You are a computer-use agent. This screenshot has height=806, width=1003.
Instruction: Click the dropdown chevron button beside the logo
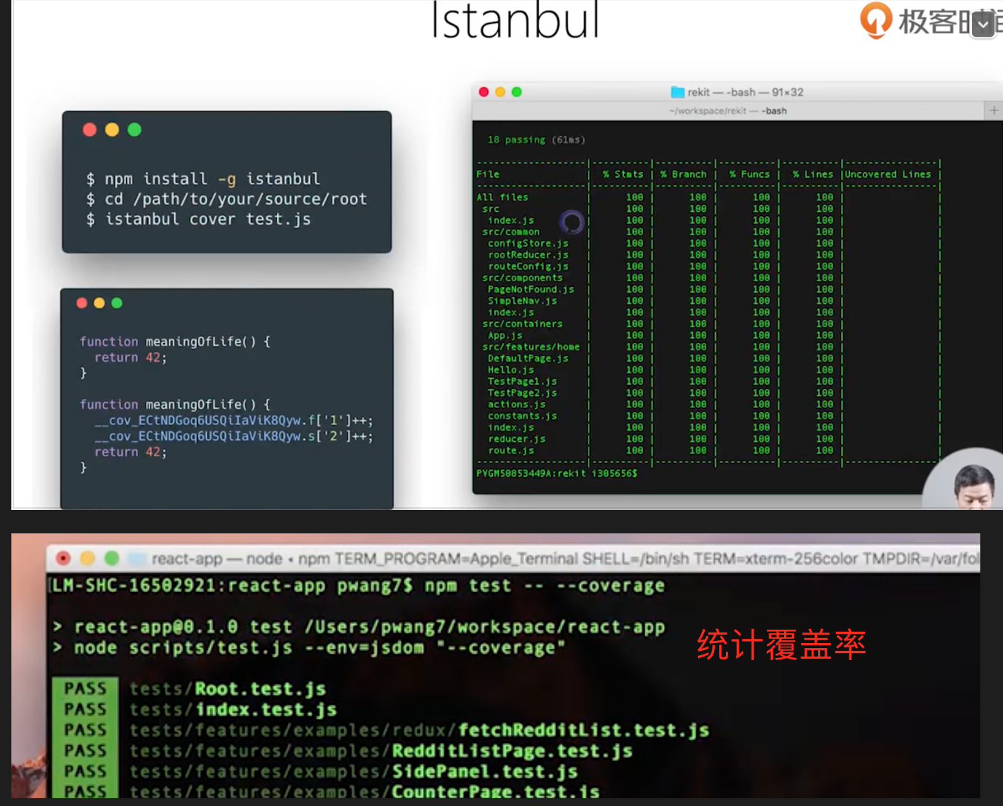[983, 25]
